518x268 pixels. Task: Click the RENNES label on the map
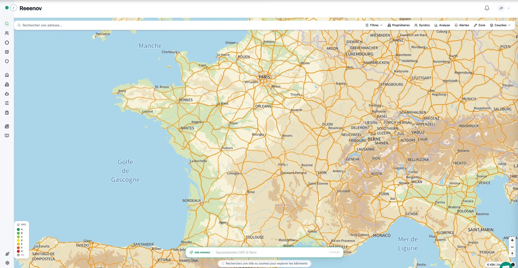186,100
